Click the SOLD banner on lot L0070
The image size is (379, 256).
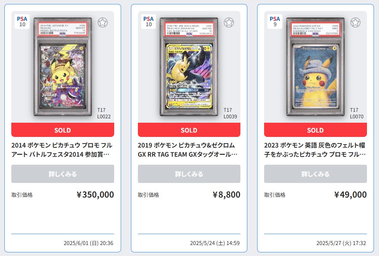[316, 130]
